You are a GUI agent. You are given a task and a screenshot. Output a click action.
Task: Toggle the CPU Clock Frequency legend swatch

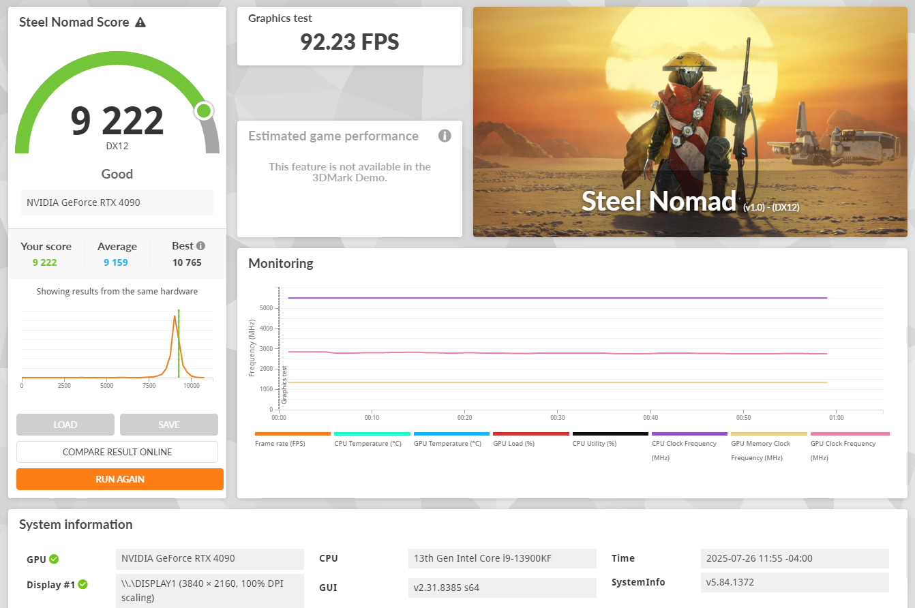[689, 434]
